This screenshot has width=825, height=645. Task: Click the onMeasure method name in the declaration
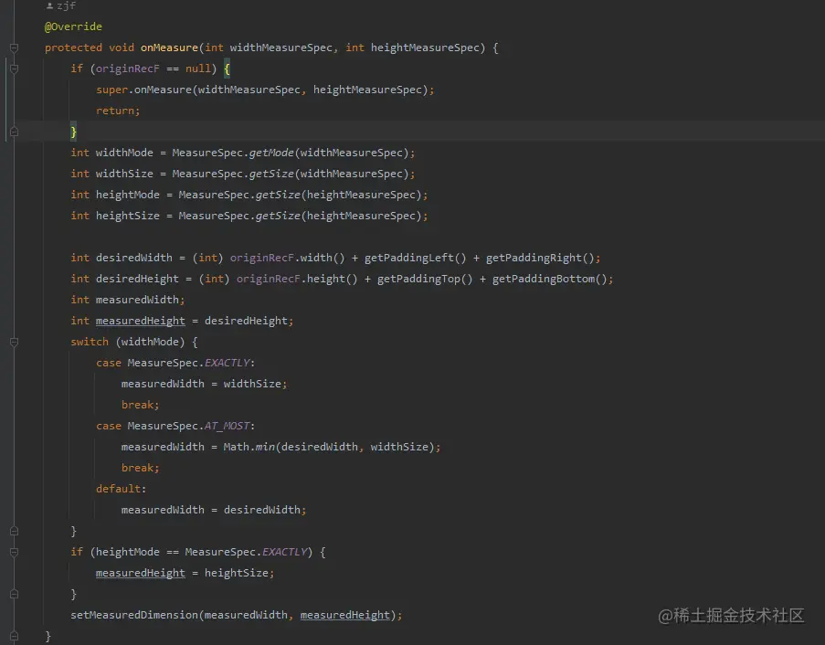169,48
